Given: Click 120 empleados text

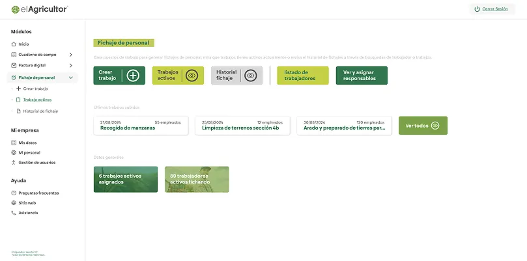Looking at the screenshot, I should [371, 122].
